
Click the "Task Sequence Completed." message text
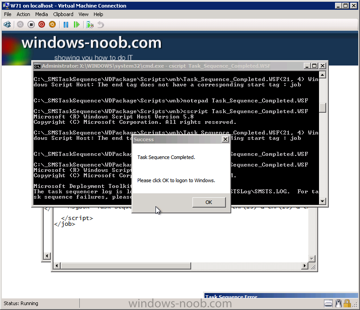[x=166, y=157]
